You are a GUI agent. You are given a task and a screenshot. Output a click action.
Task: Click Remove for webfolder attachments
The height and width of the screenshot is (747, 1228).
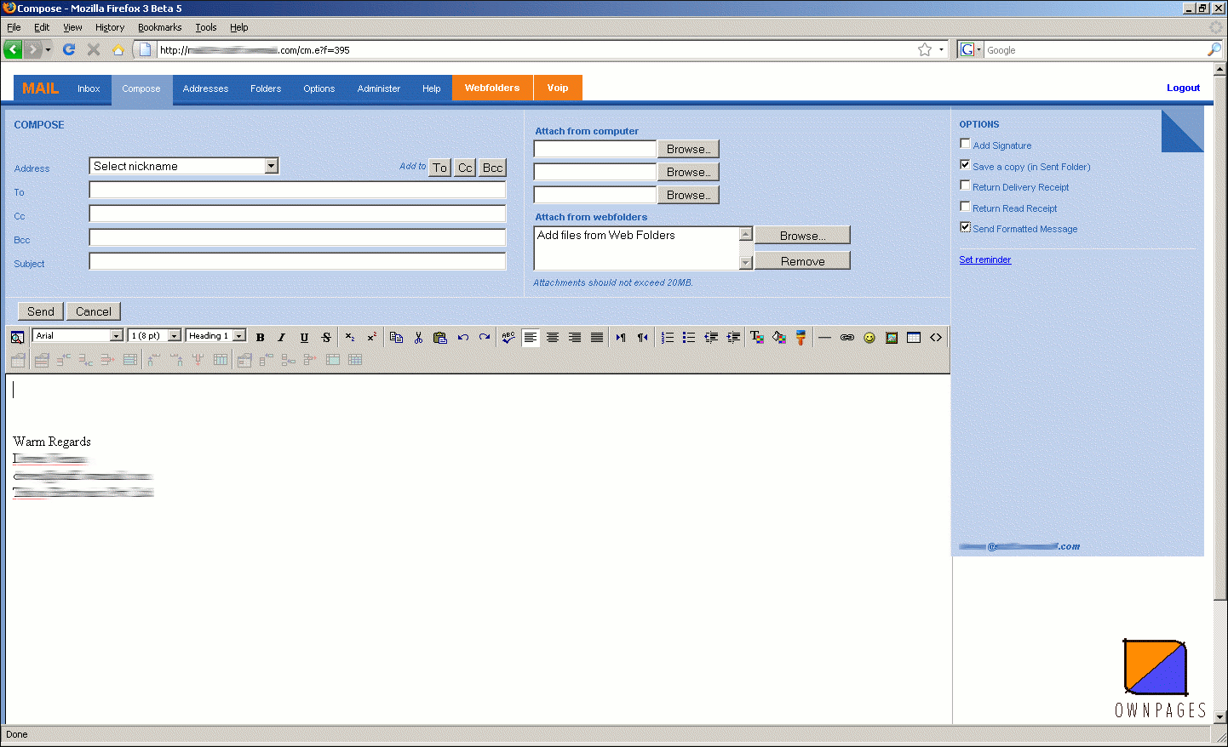(x=802, y=260)
